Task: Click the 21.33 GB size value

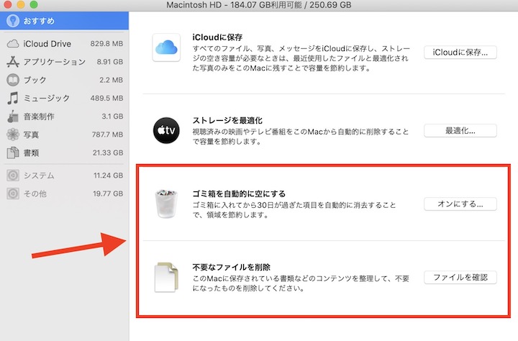Action: pos(108,153)
